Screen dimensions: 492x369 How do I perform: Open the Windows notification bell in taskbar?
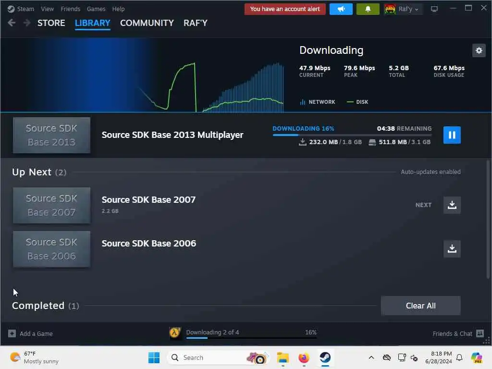pyautogui.click(x=459, y=357)
